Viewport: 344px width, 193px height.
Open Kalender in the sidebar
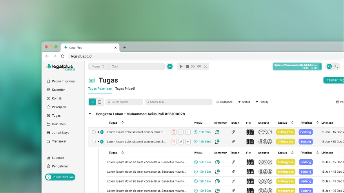pos(58,90)
